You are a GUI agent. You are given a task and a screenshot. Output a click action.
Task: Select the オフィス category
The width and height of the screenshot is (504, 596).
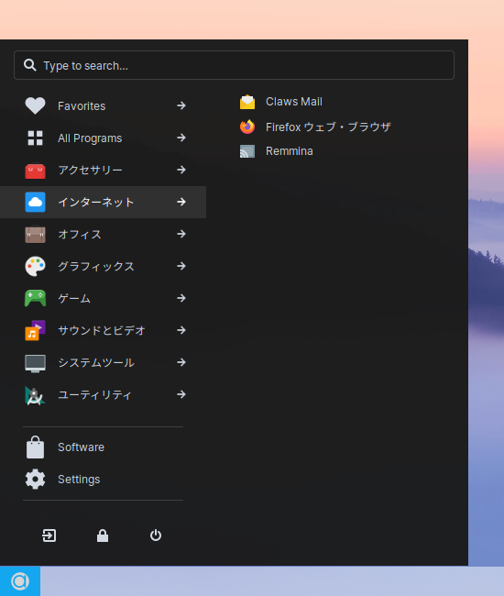pos(103,234)
